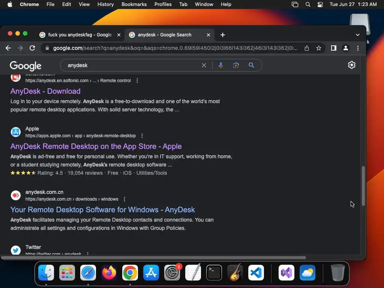Click the site security lock icon

coord(47,48)
